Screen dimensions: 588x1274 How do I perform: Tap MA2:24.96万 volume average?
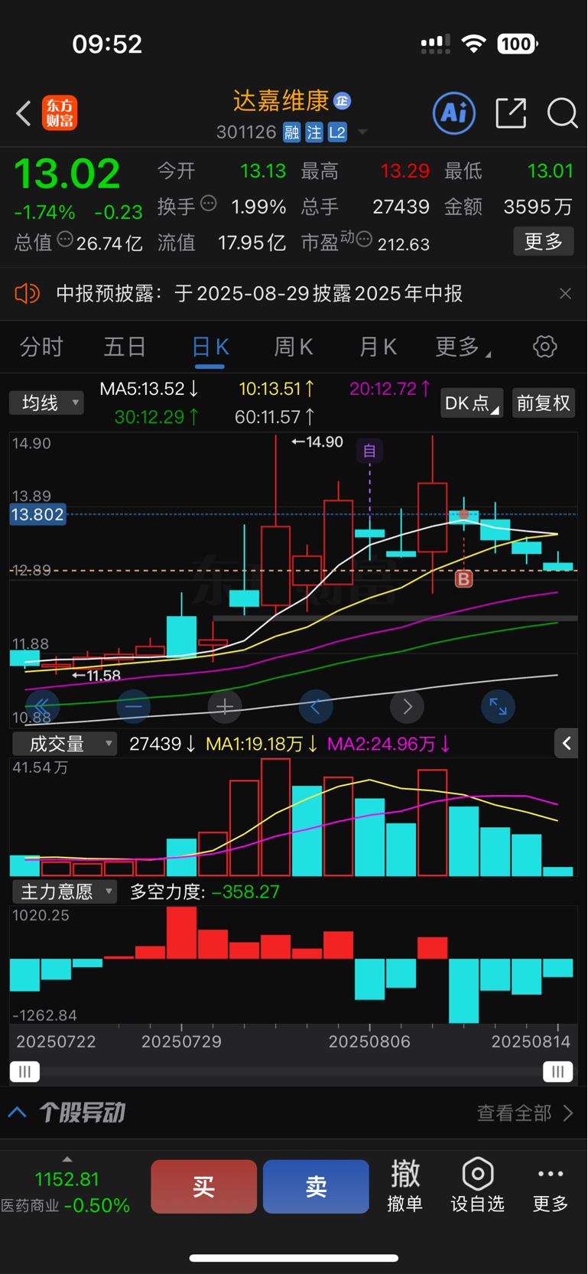point(388,744)
